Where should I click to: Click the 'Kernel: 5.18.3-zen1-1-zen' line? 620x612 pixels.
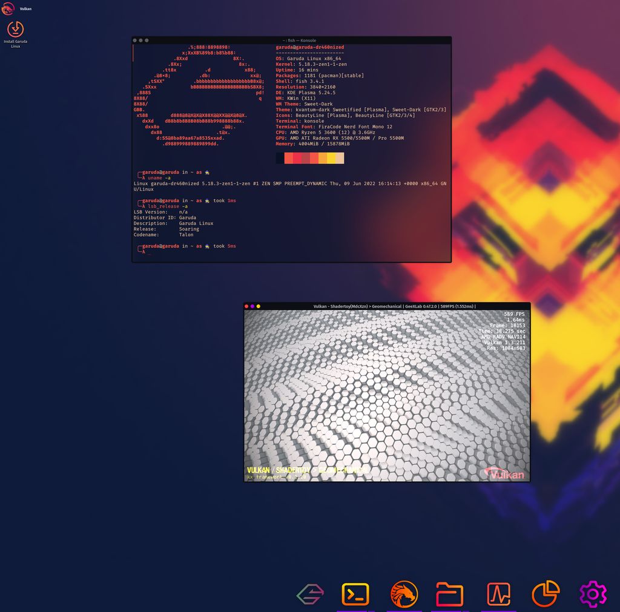point(311,64)
